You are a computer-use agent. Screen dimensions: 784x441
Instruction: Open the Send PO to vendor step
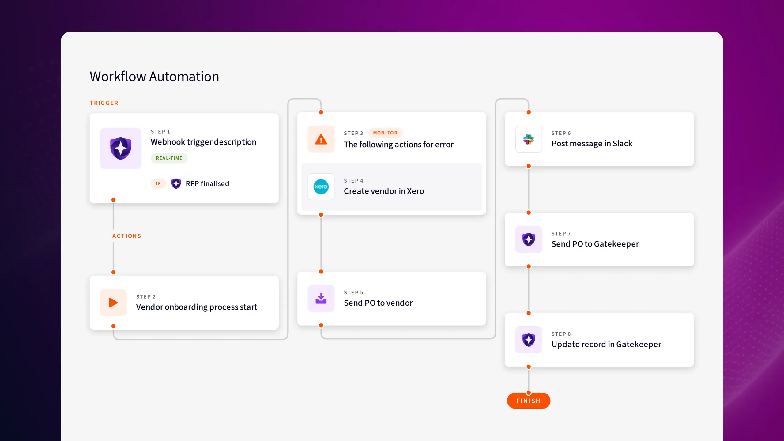[392, 298]
